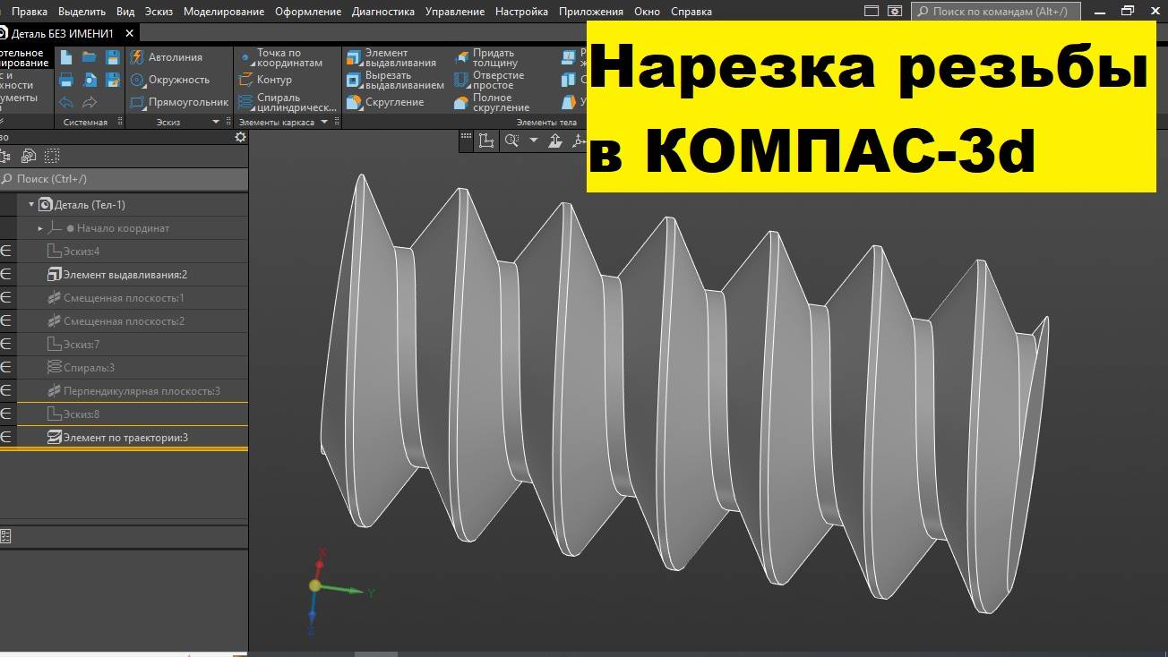Click the Open file folder icon

(x=90, y=57)
